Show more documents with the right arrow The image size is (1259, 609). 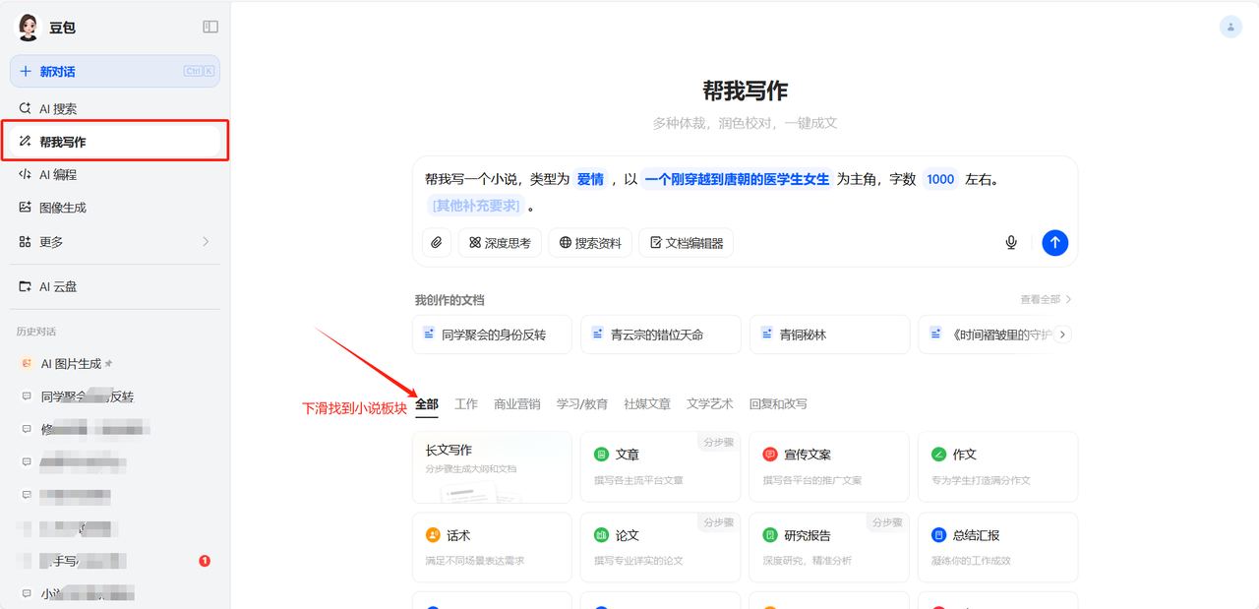(1062, 335)
